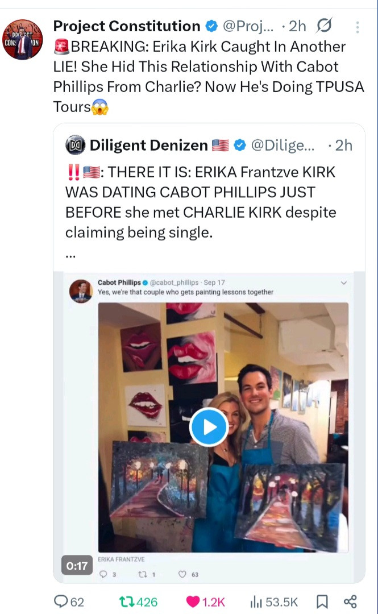Tap Diligent Denizen's small avatar
The width and height of the screenshot is (378, 614).
coord(75,146)
